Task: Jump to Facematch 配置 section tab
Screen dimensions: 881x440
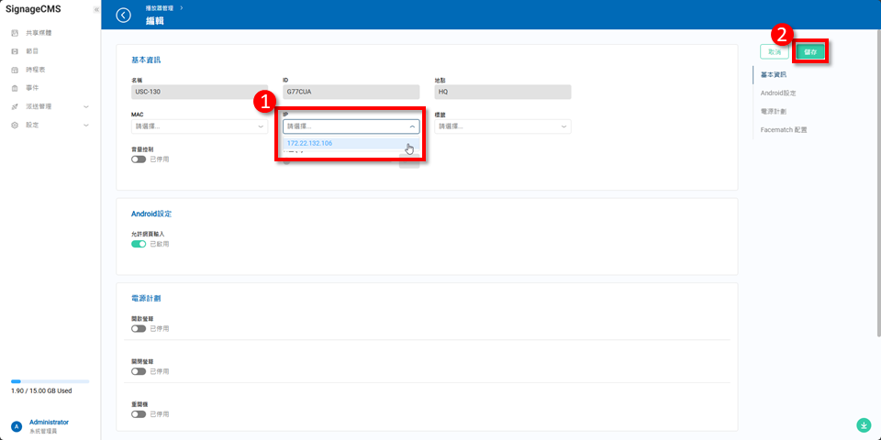Action: point(784,130)
